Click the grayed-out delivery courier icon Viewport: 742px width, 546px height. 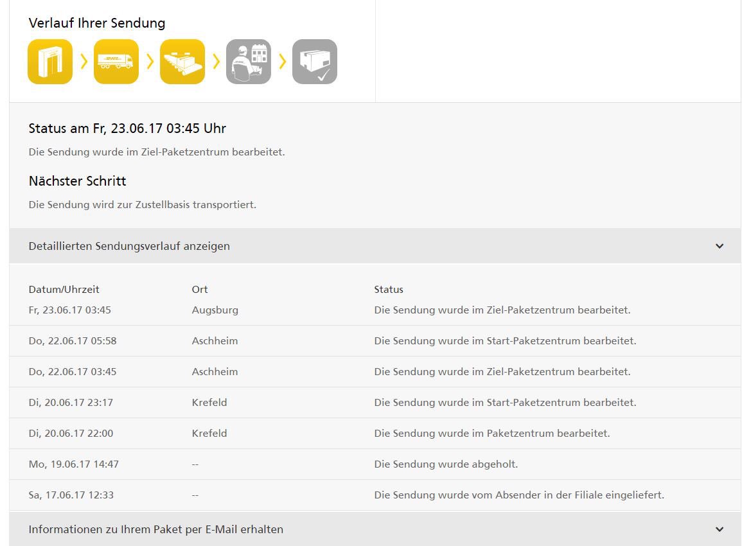248,61
